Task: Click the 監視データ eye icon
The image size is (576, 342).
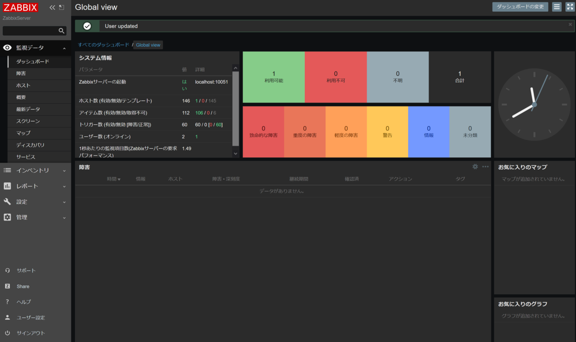Action: click(7, 47)
